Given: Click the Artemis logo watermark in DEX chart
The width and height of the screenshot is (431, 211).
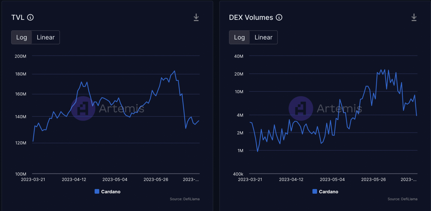Looking at the screenshot, I should pos(301,108).
